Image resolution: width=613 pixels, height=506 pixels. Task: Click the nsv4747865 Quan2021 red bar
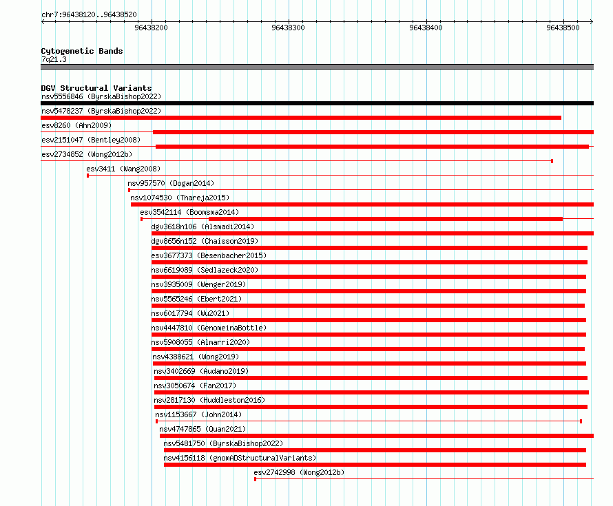pos(377,436)
